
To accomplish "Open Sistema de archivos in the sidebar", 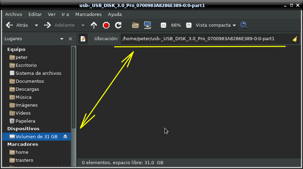I will tap(37, 73).
